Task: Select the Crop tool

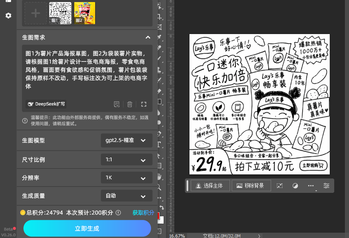Action: coord(160,16)
